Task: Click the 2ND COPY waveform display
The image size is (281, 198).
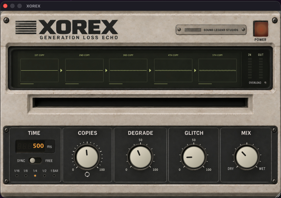Action: click(x=84, y=70)
